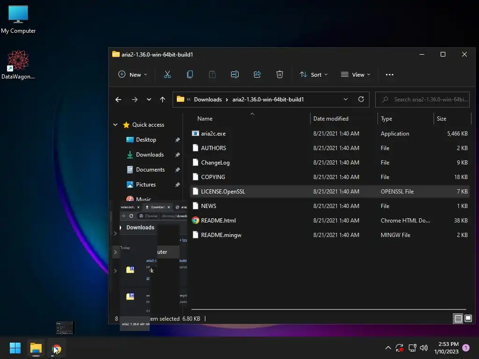
Task: Open My Computer desktop icon
Action: tap(18, 20)
